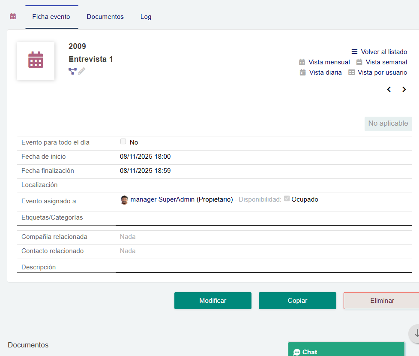419x356 pixels.
Task: Switch to daily view with Vista diaria icon
Action: click(x=302, y=72)
